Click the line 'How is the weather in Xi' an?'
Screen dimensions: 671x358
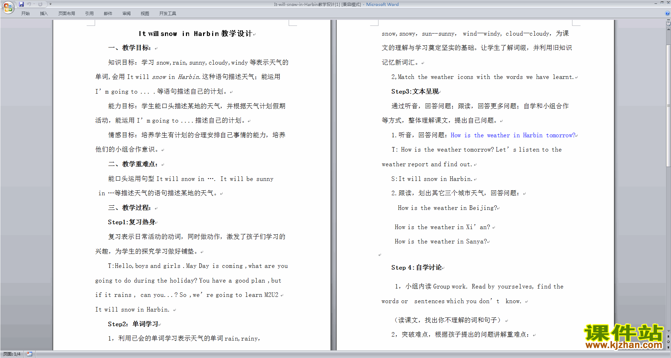coord(442,227)
